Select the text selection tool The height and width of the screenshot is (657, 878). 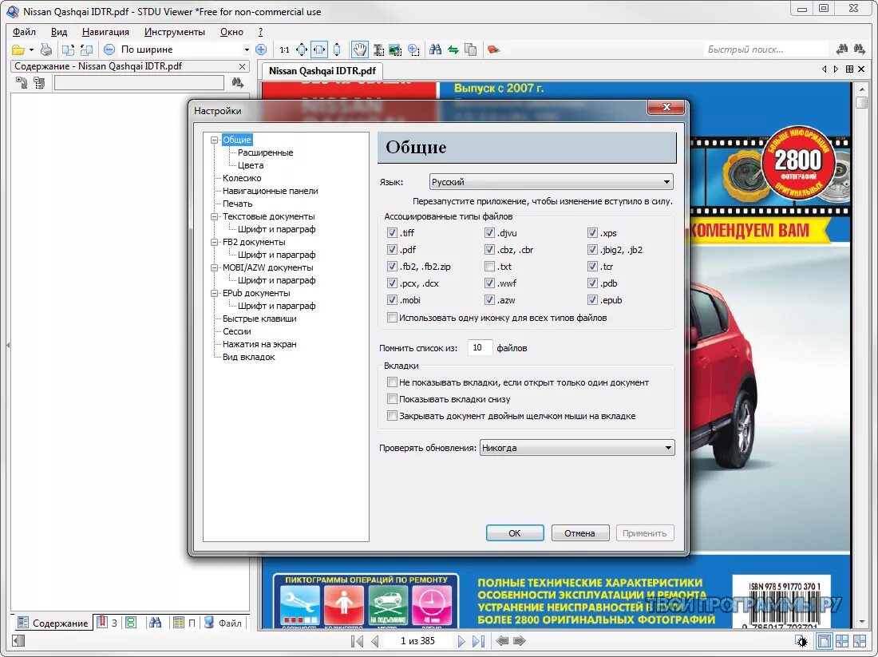pos(378,49)
